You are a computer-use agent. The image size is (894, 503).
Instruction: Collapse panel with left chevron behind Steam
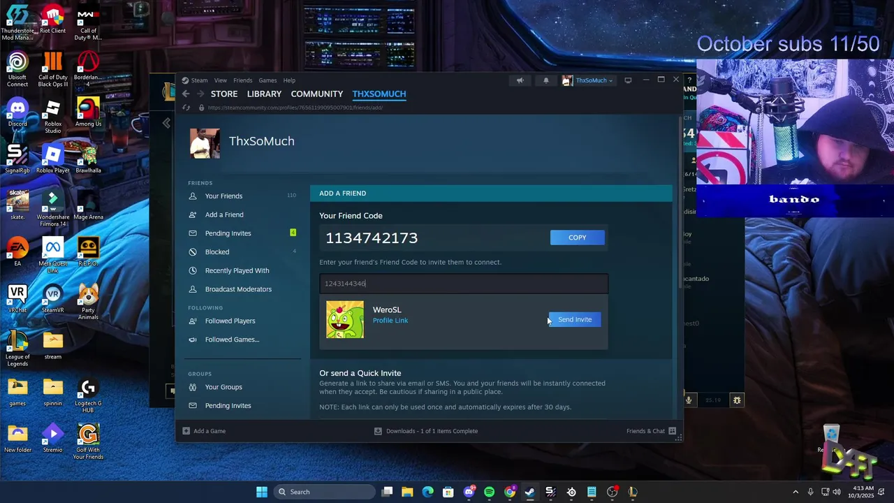[166, 123]
